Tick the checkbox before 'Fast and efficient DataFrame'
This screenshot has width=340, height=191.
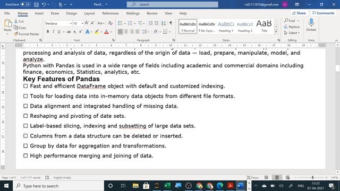25,86
